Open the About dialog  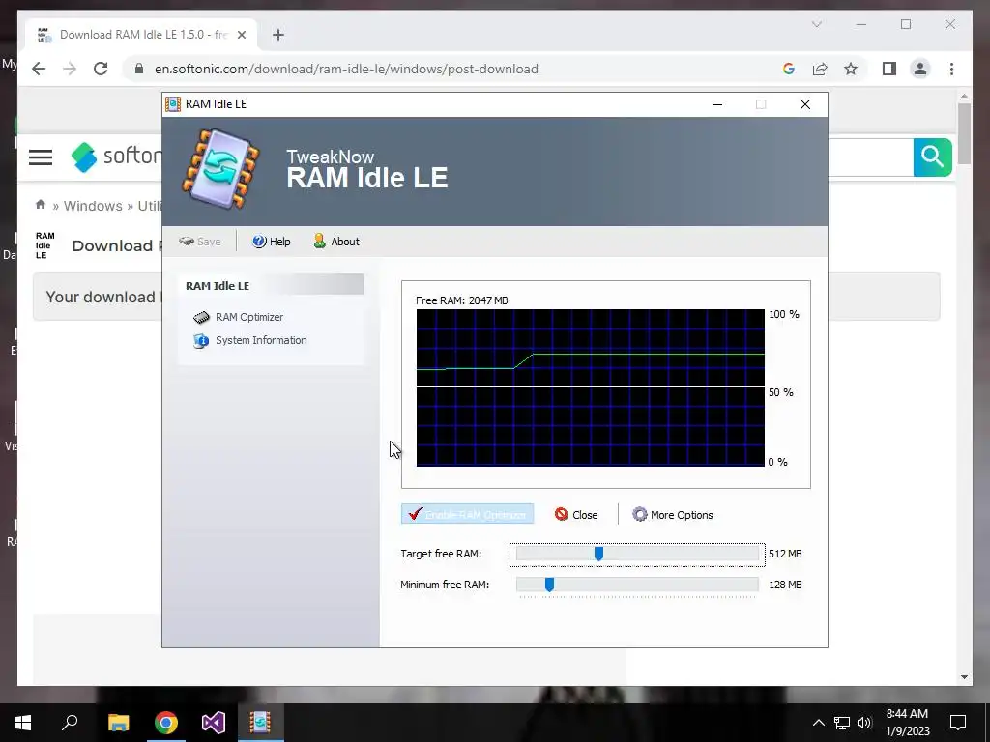[x=336, y=242]
